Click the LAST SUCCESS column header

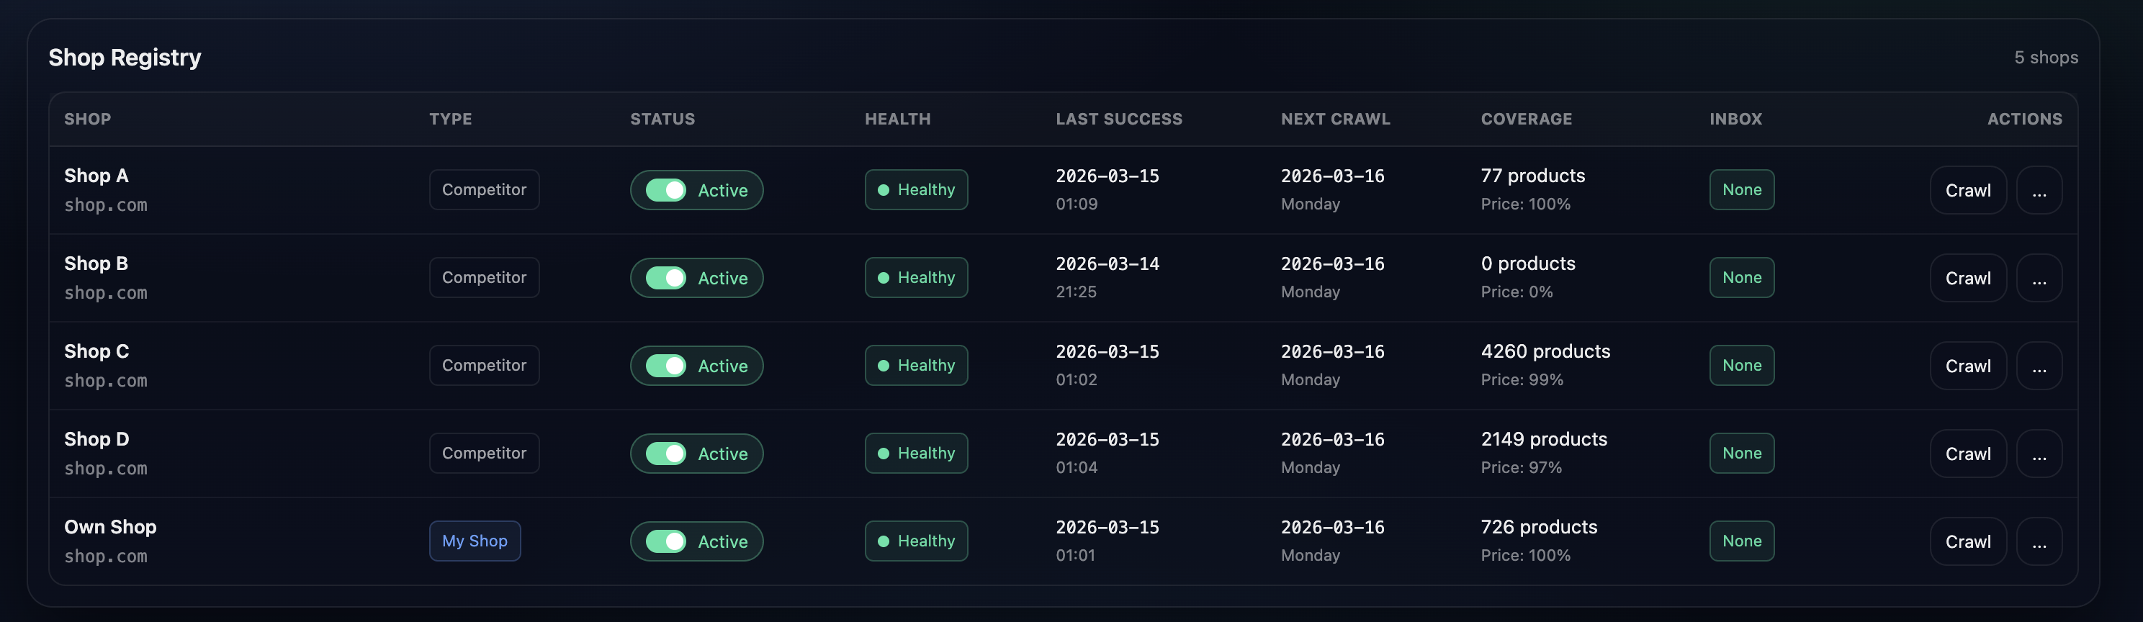pos(1119,119)
